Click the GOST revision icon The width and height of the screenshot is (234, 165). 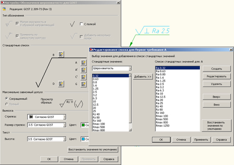coord(4,9)
